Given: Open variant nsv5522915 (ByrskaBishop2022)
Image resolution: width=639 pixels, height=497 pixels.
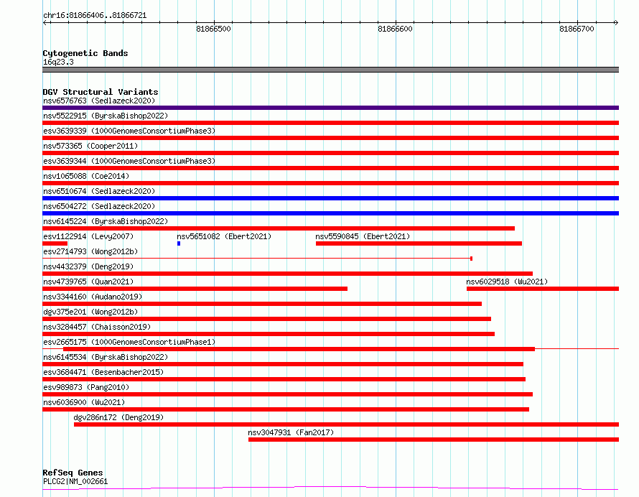Looking at the screenshot, I should [106, 116].
